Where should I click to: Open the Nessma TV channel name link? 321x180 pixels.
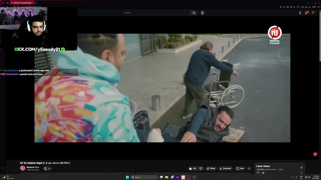click(x=32, y=167)
